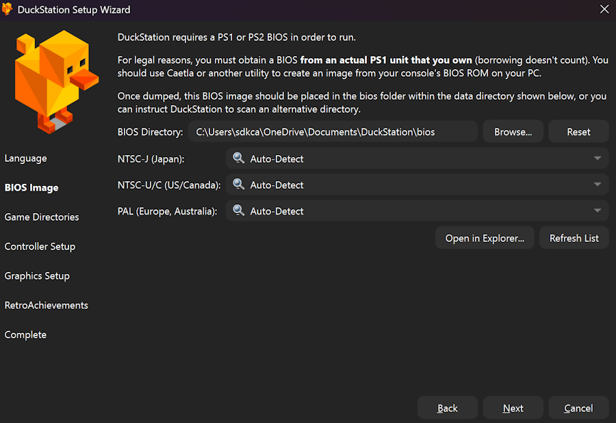Click the magnifier icon in NTSC-U/C row
The height and width of the screenshot is (423, 616).
click(238, 185)
